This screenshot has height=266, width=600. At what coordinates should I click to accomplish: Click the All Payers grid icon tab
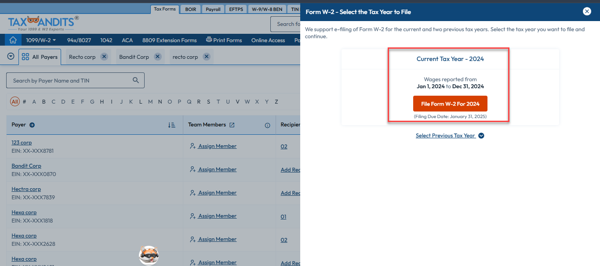40,57
